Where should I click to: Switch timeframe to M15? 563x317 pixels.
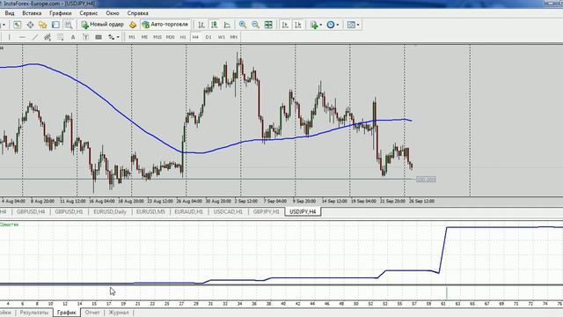[x=157, y=37]
